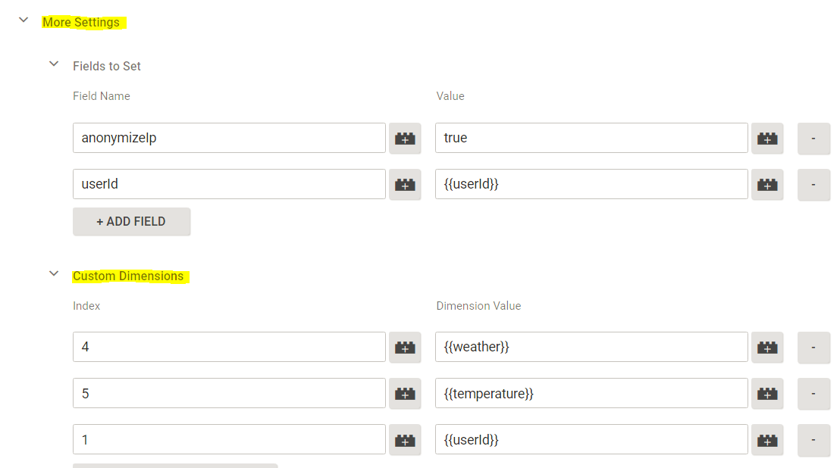The image size is (840, 468).
Task: Collapse the Fields to Set section
Action: click(x=54, y=64)
